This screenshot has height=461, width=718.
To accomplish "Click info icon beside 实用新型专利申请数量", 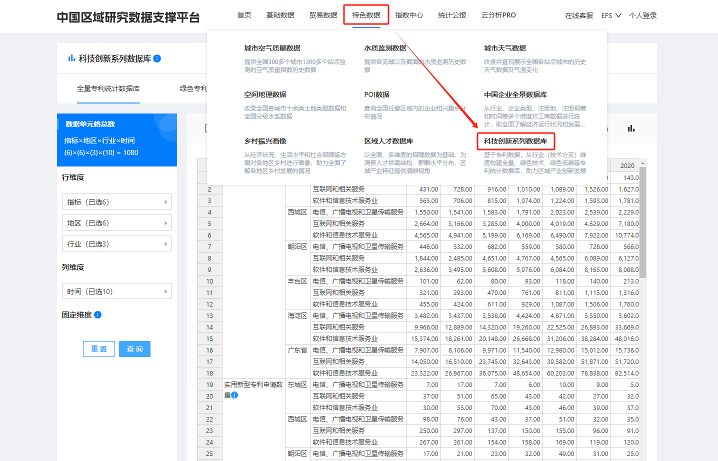I will point(234,395).
